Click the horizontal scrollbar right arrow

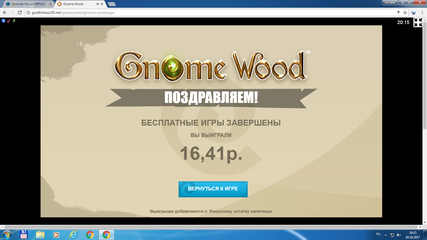pyautogui.click(x=420, y=227)
